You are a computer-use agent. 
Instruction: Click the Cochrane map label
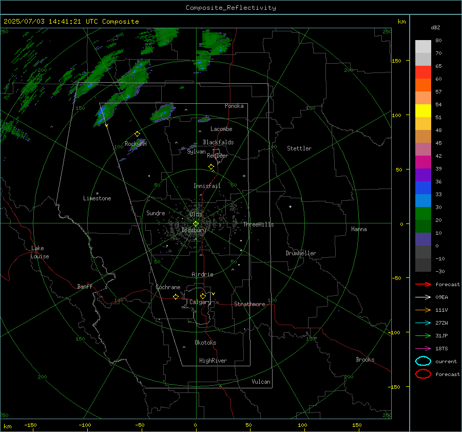point(168,287)
